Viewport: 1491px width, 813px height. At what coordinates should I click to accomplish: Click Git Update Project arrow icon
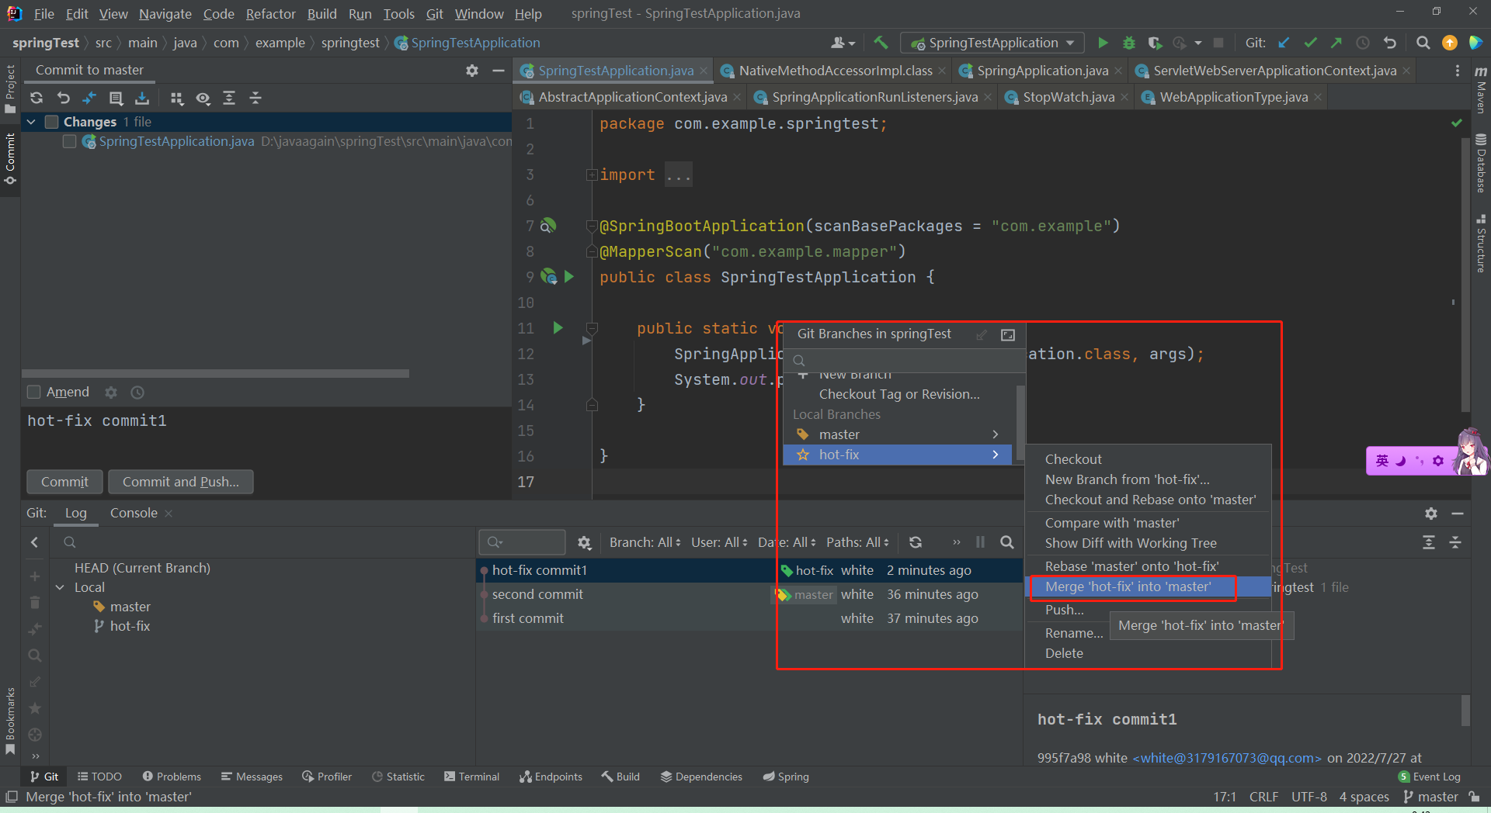coord(1284,43)
